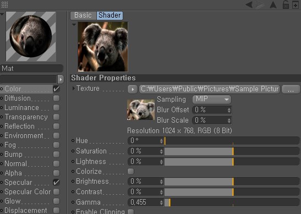The width and height of the screenshot is (301, 214).
Task: Toggle the lock icon in top bar
Action: [286, 4]
